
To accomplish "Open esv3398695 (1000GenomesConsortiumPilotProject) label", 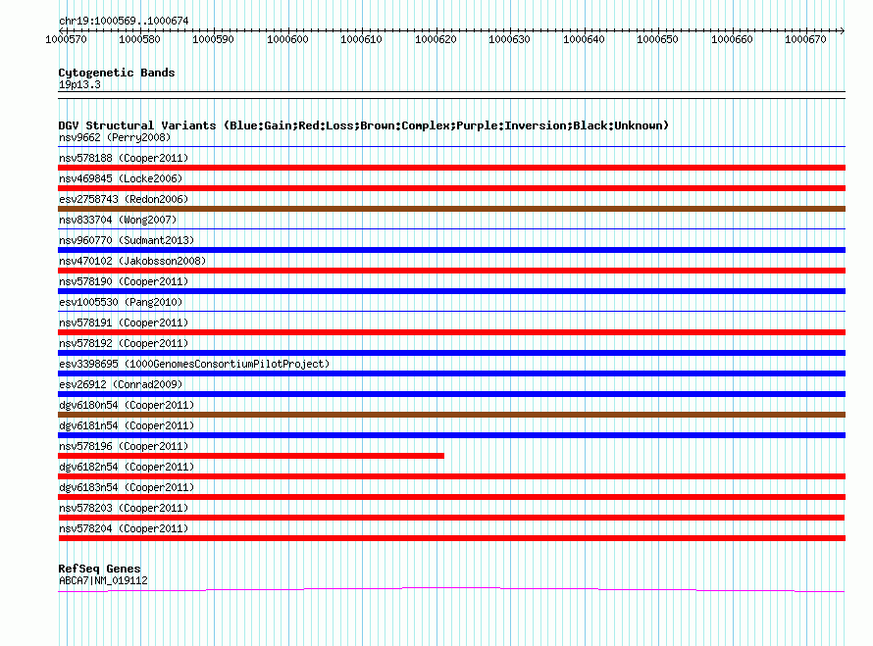I will click(x=194, y=364).
